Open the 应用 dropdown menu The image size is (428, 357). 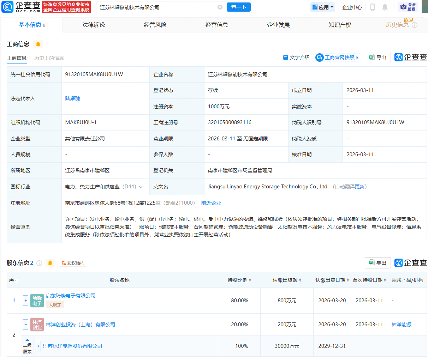[322, 7]
